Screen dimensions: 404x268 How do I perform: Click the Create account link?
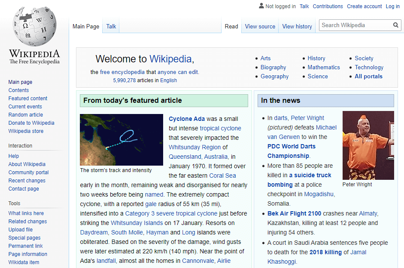coord(364,6)
